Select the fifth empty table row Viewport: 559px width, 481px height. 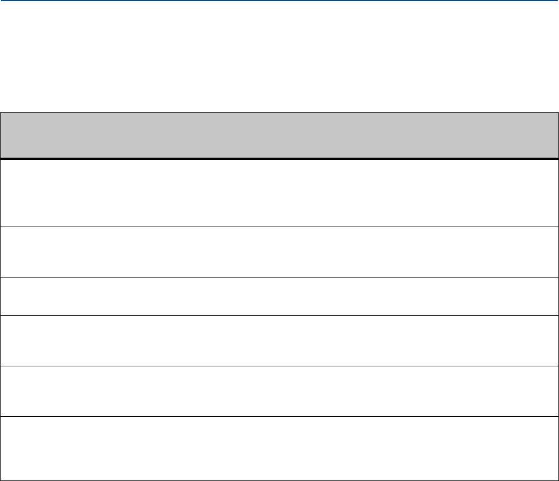[279, 392]
